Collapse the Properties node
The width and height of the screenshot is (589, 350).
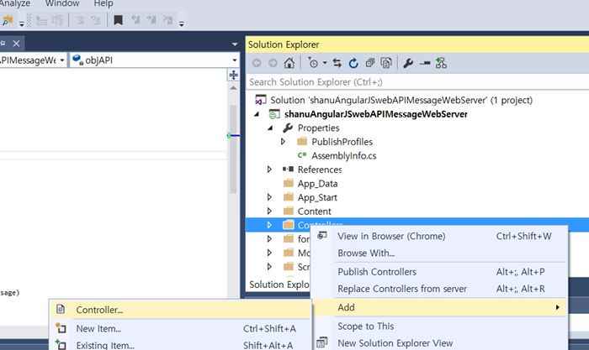click(x=270, y=128)
